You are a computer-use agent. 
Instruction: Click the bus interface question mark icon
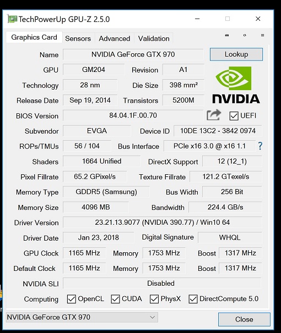[x=260, y=146]
